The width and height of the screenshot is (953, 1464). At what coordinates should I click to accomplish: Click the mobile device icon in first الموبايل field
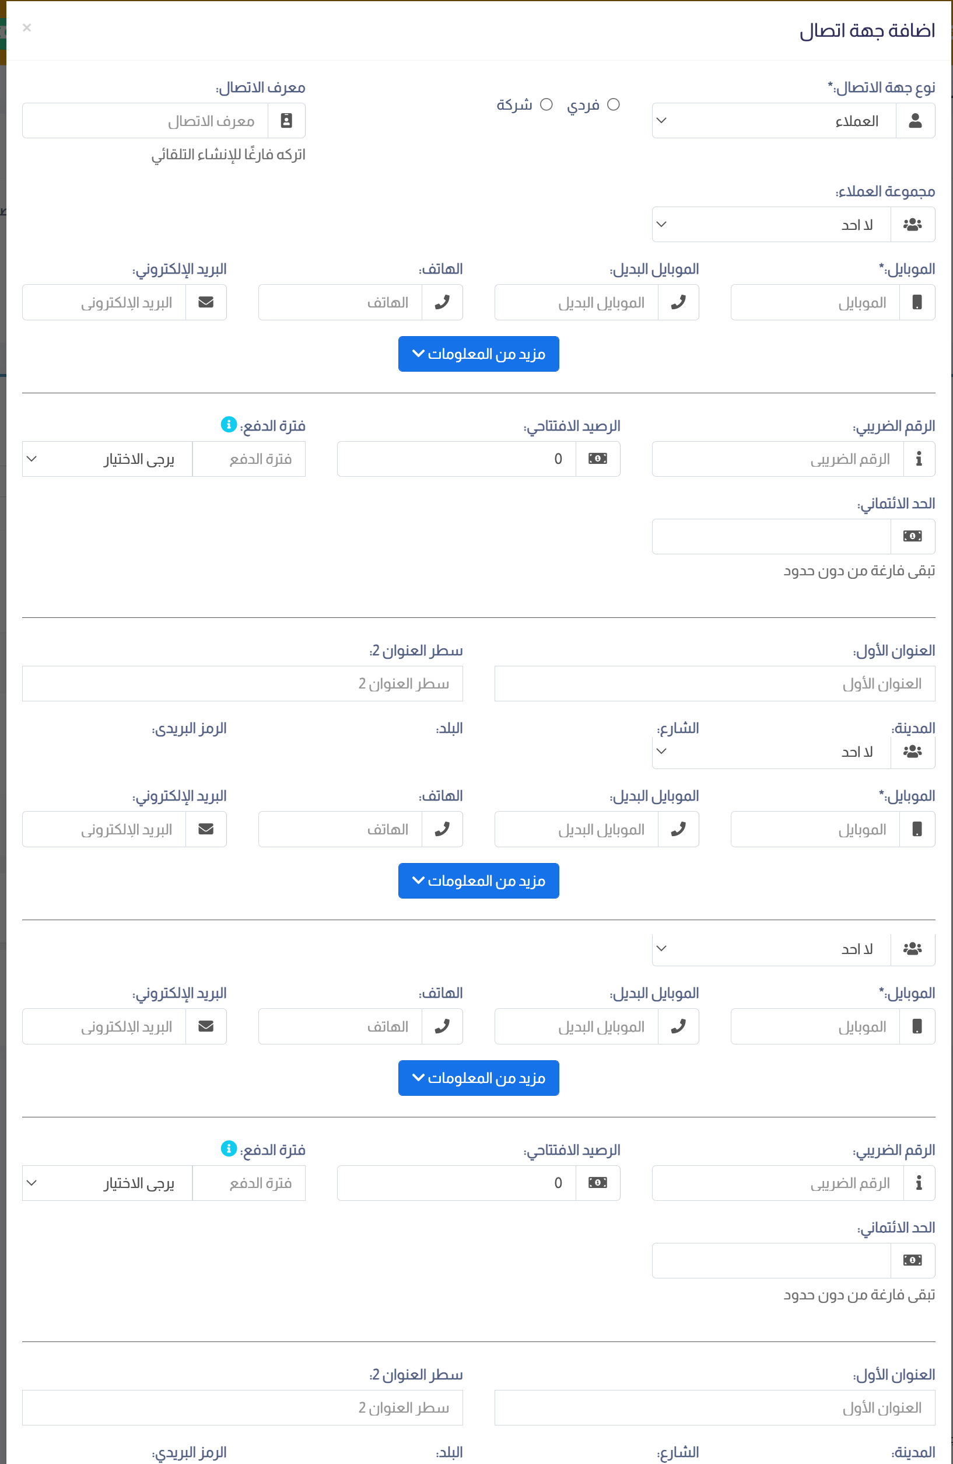tap(917, 302)
